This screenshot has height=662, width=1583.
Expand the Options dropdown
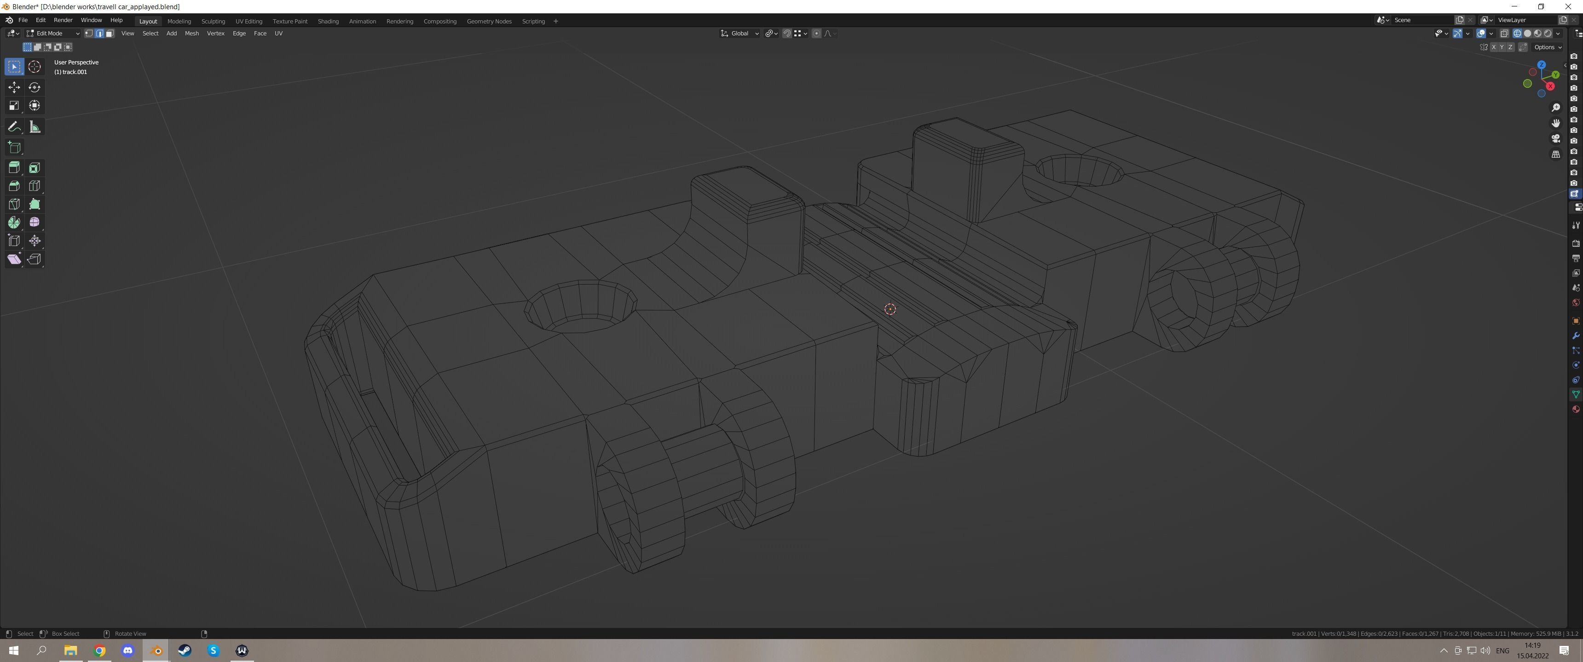coord(1548,47)
